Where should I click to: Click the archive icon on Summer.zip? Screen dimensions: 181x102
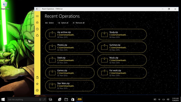coord(104,47)
